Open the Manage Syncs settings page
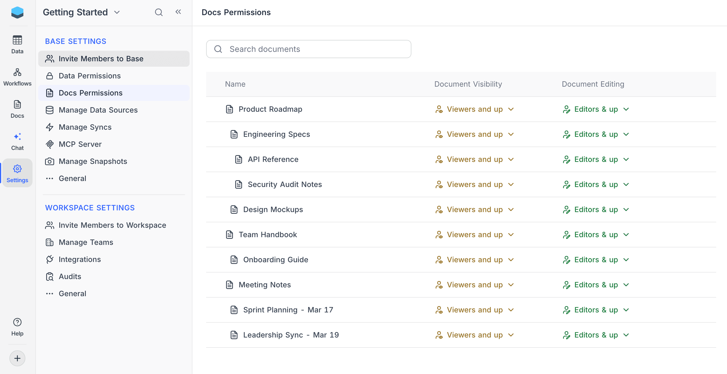The image size is (727, 374). [x=85, y=127]
